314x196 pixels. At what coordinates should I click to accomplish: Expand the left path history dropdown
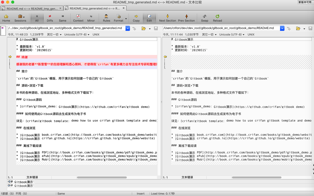point(128,28)
